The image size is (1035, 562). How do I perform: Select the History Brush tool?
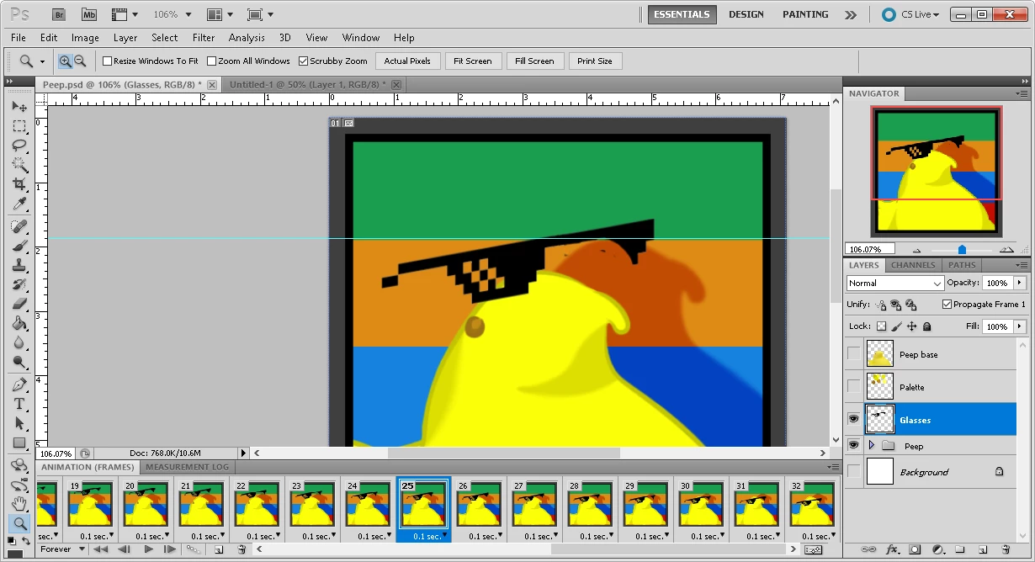[x=19, y=284]
